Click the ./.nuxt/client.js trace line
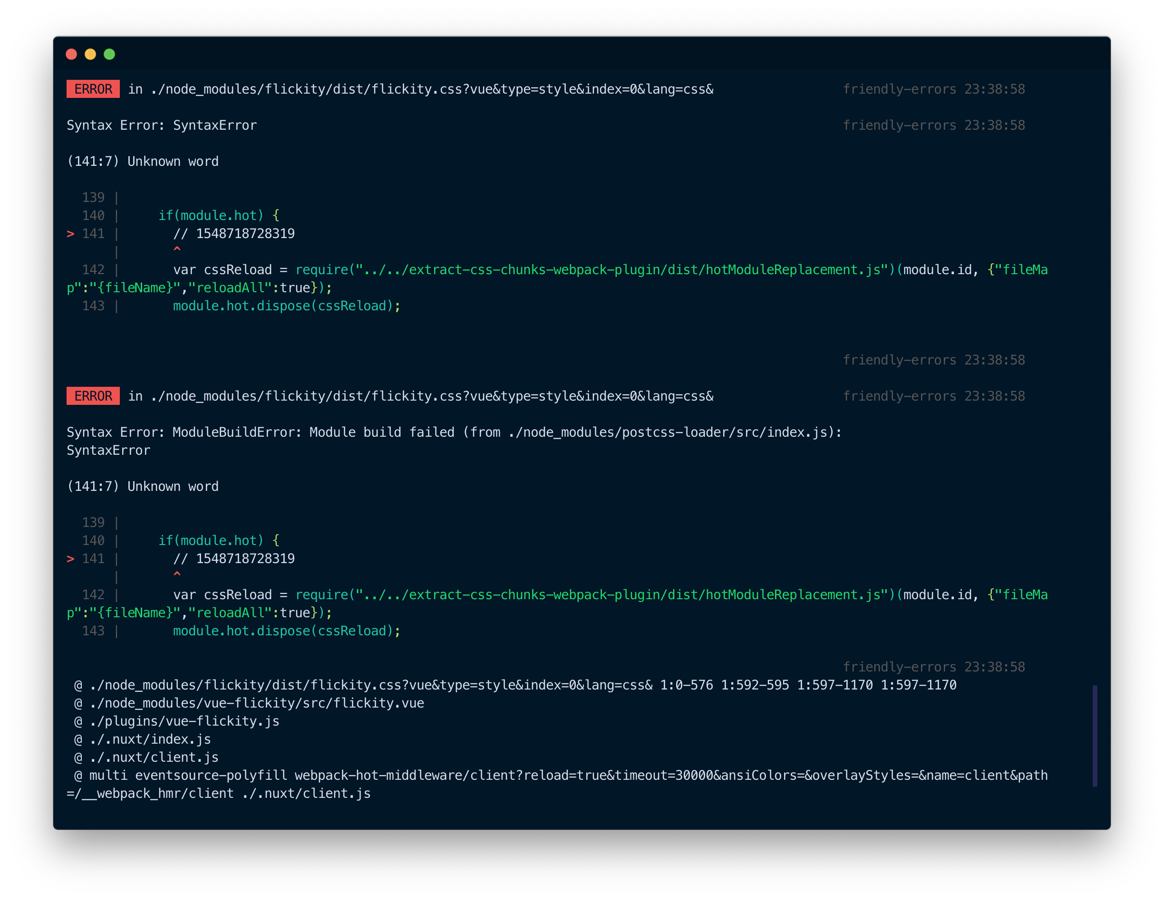The width and height of the screenshot is (1164, 900). click(x=154, y=757)
